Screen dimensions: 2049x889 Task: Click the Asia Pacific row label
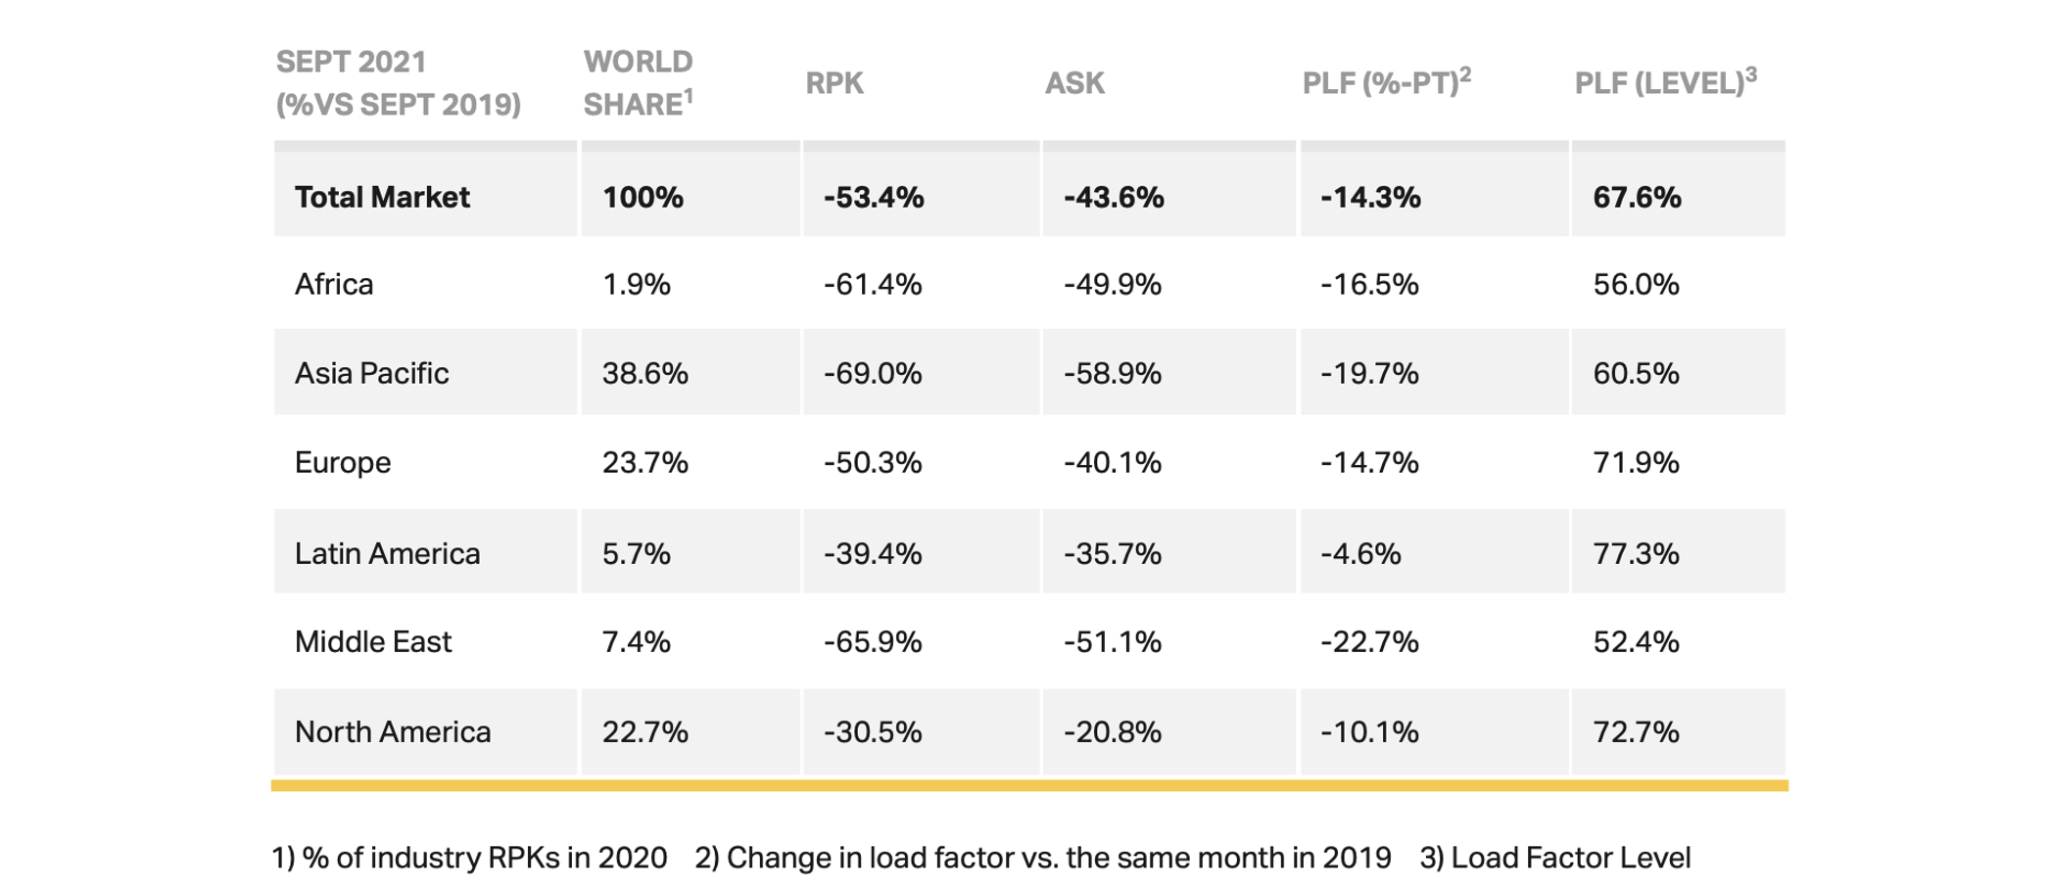(x=371, y=373)
